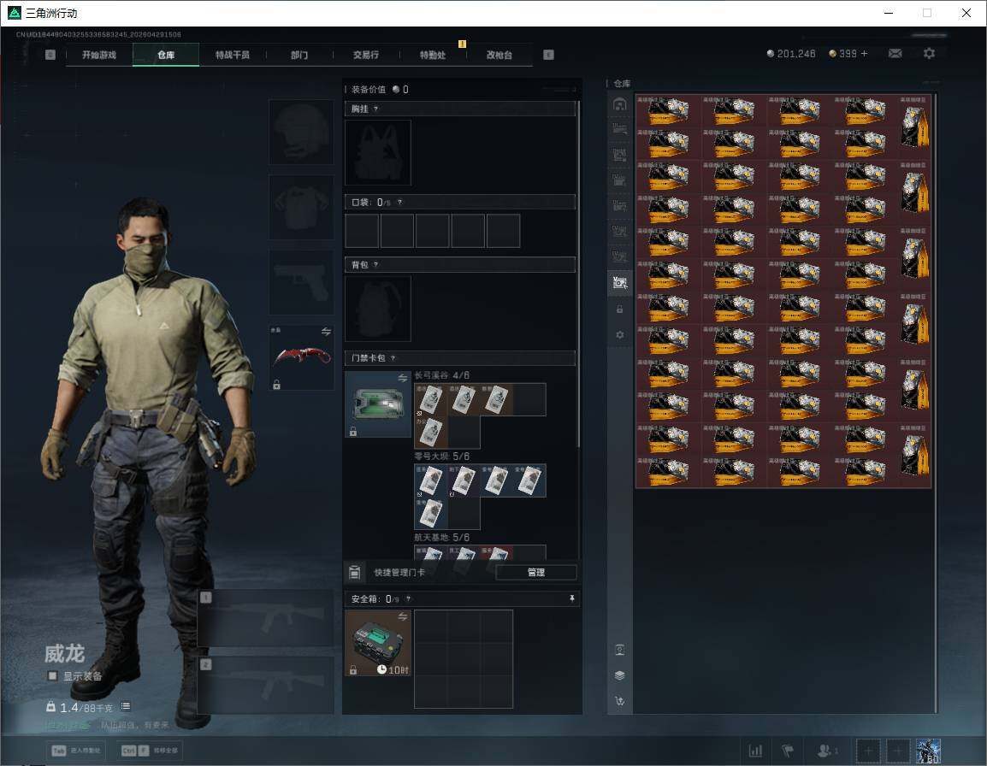Click the Ctrl F shortcut hint button
Image resolution: width=987 pixels, height=766 pixels.
(149, 751)
